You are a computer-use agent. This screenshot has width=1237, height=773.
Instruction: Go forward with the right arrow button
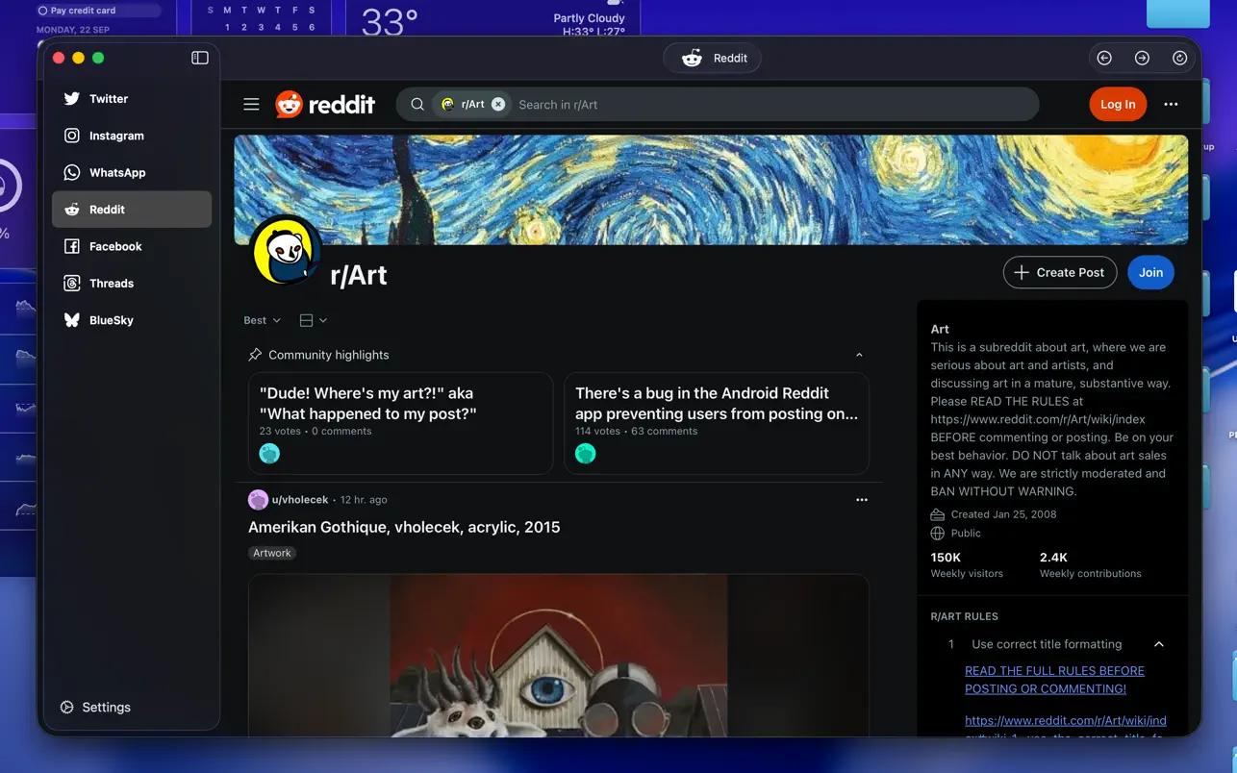pyautogui.click(x=1142, y=58)
